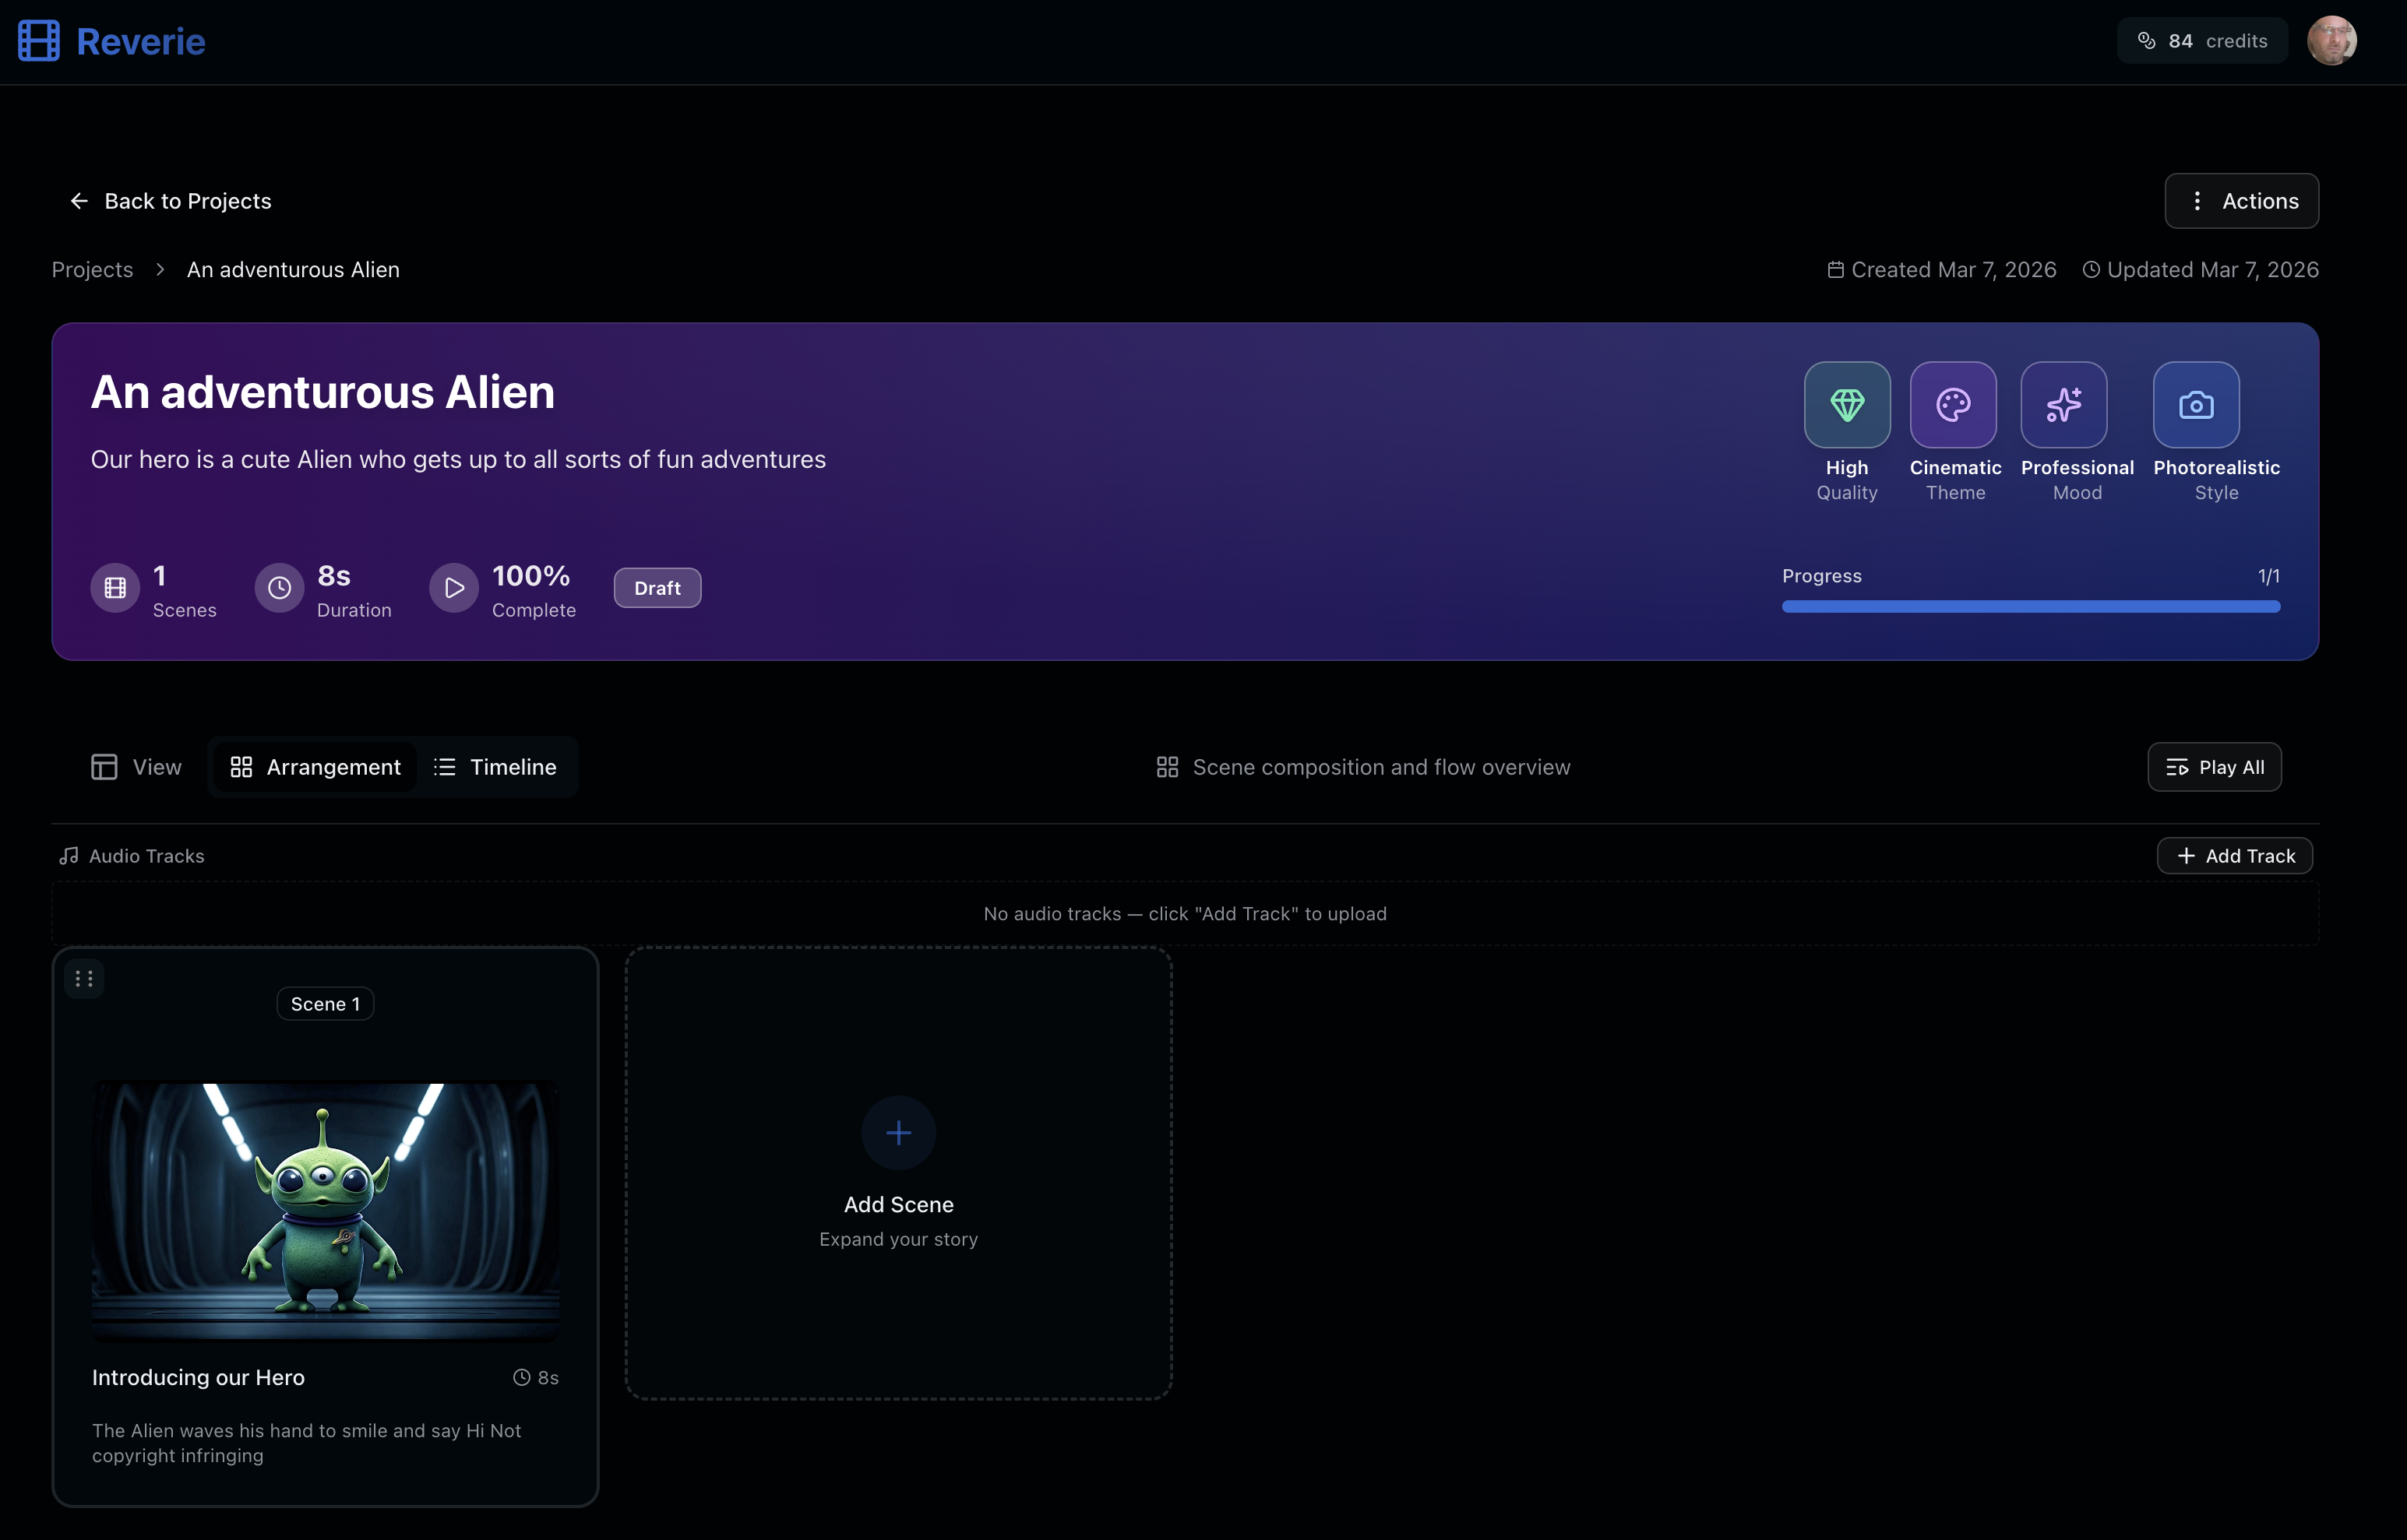Viewport: 2407px width, 1540px height.
Task: Click the 1/1 progress count
Action: pyautogui.click(x=2269, y=576)
